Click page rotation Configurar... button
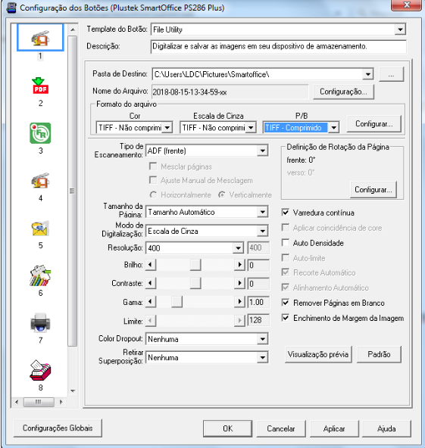 [x=373, y=189]
